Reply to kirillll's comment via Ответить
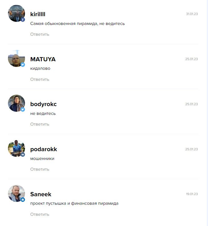This screenshot has height=226, width=208. (40, 34)
